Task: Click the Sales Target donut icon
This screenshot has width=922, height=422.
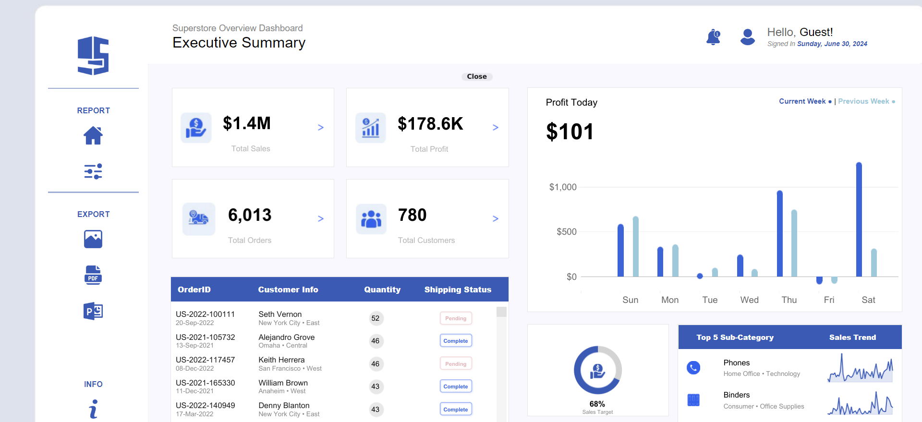Action: click(598, 370)
